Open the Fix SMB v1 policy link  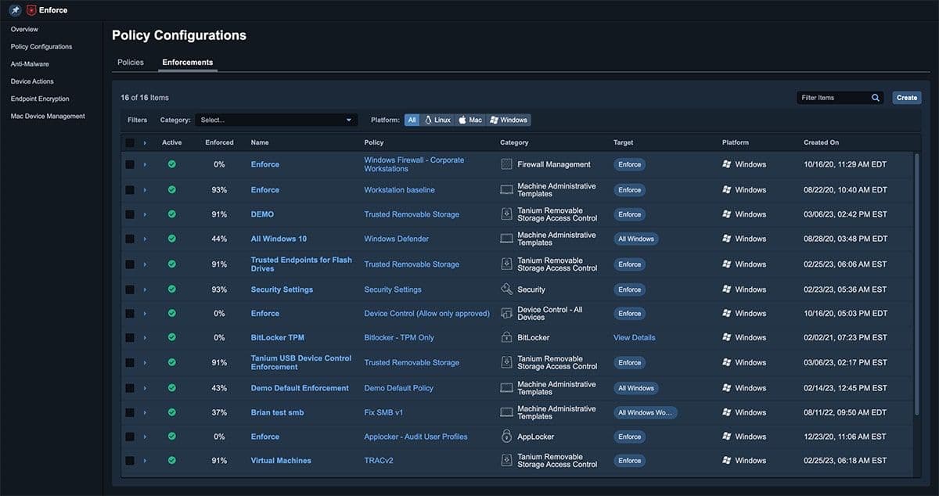(383, 412)
